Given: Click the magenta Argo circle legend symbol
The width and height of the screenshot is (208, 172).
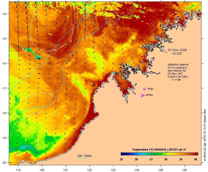Looking at the screenshot, I should coord(145,89).
